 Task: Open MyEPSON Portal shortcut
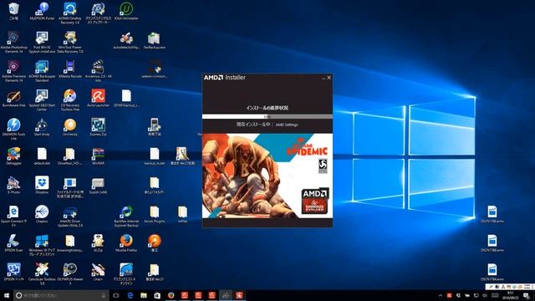pyautogui.click(x=42, y=11)
